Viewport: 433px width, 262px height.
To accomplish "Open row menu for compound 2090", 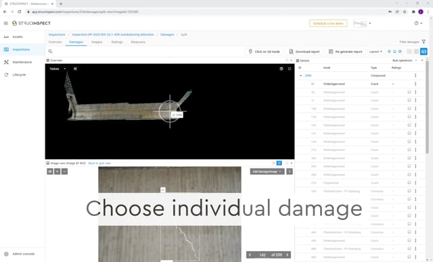I will click(x=415, y=75).
